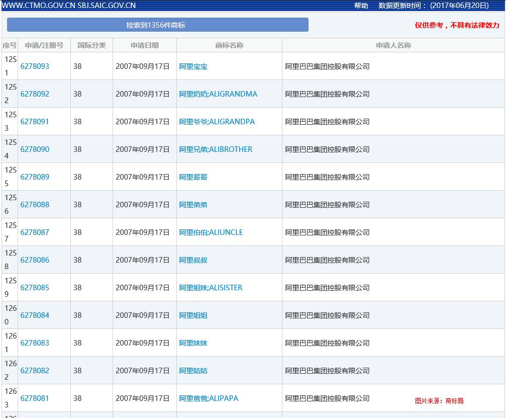
Task: View trademark 阿里伯伯;ALIUNCLE
Action: pos(211,232)
